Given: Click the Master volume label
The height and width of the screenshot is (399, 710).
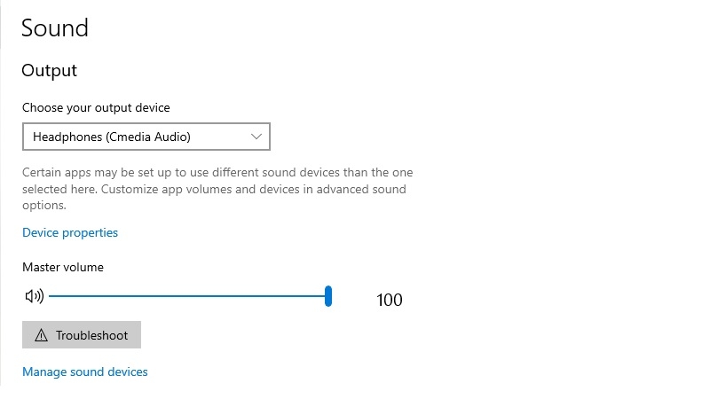Looking at the screenshot, I should (x=63, y=267).
